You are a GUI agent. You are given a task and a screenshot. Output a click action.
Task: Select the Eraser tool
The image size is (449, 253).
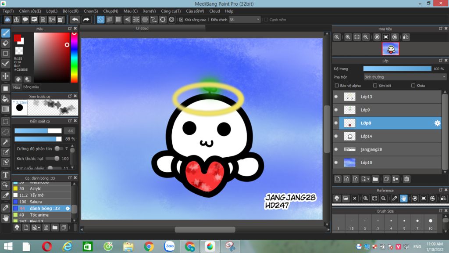[5, 43]
